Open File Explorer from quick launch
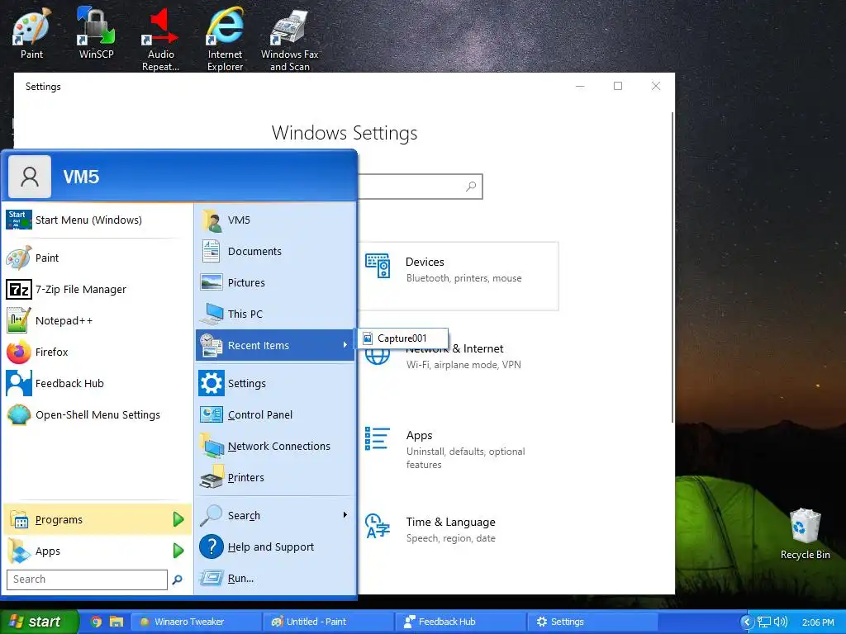The width and height of the screenshot is (846, 634). 116,622
